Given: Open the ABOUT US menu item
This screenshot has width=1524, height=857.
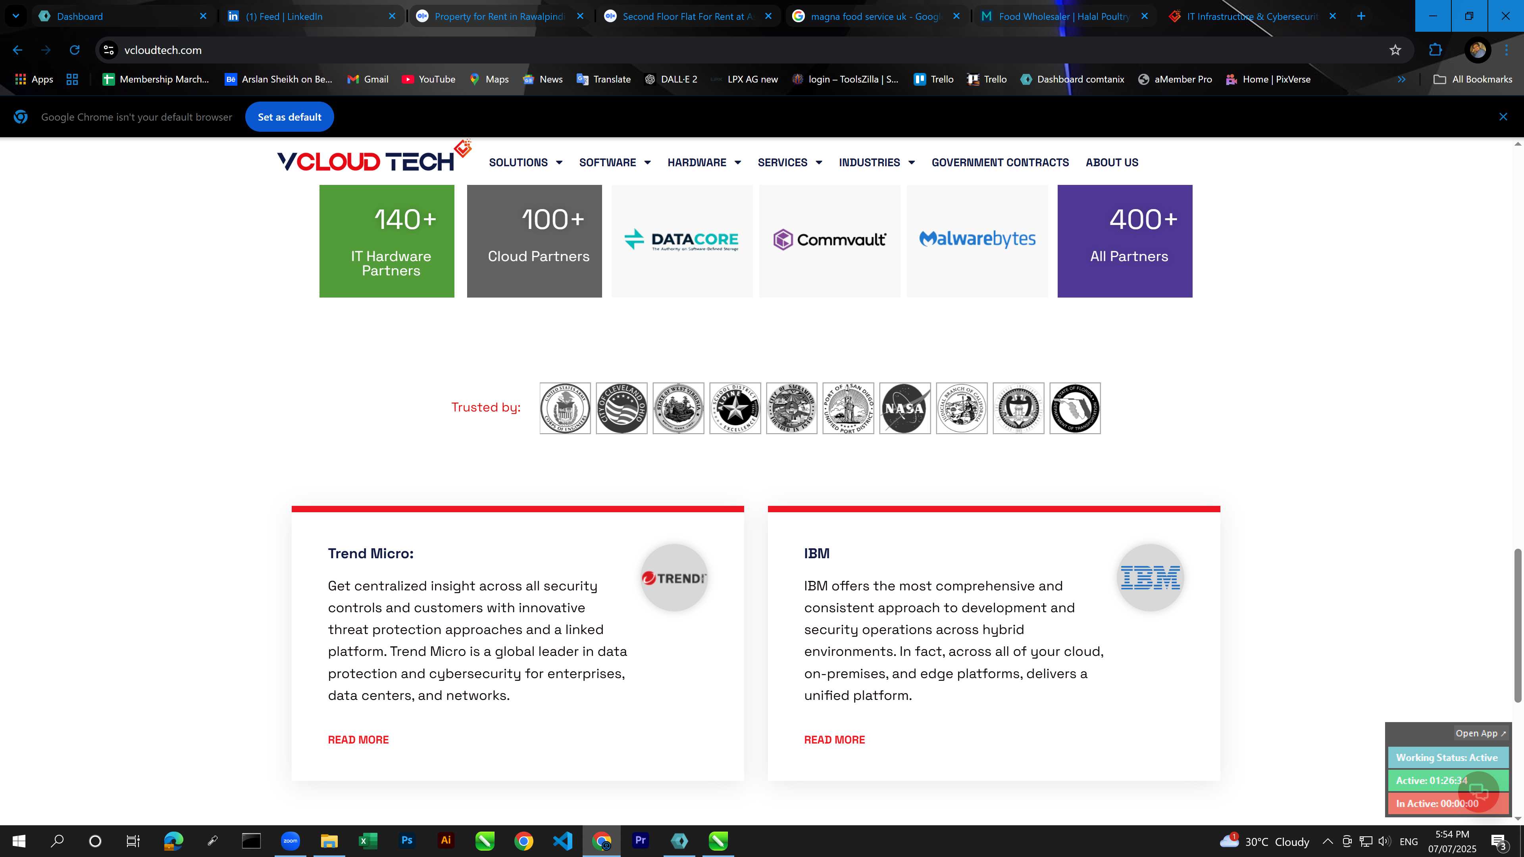Looking at the screenshot, I should coord(1112,163).
